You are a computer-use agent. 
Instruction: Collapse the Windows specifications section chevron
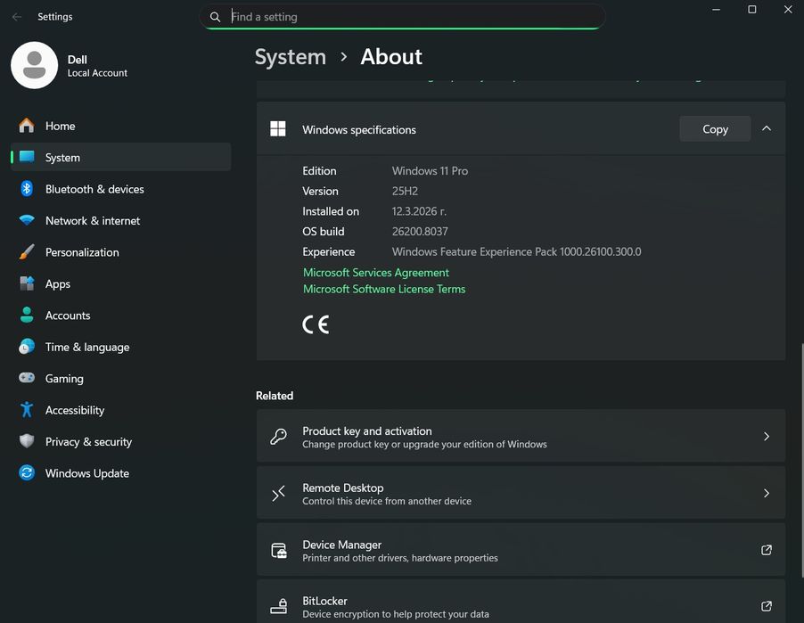[x=767, y=128]
